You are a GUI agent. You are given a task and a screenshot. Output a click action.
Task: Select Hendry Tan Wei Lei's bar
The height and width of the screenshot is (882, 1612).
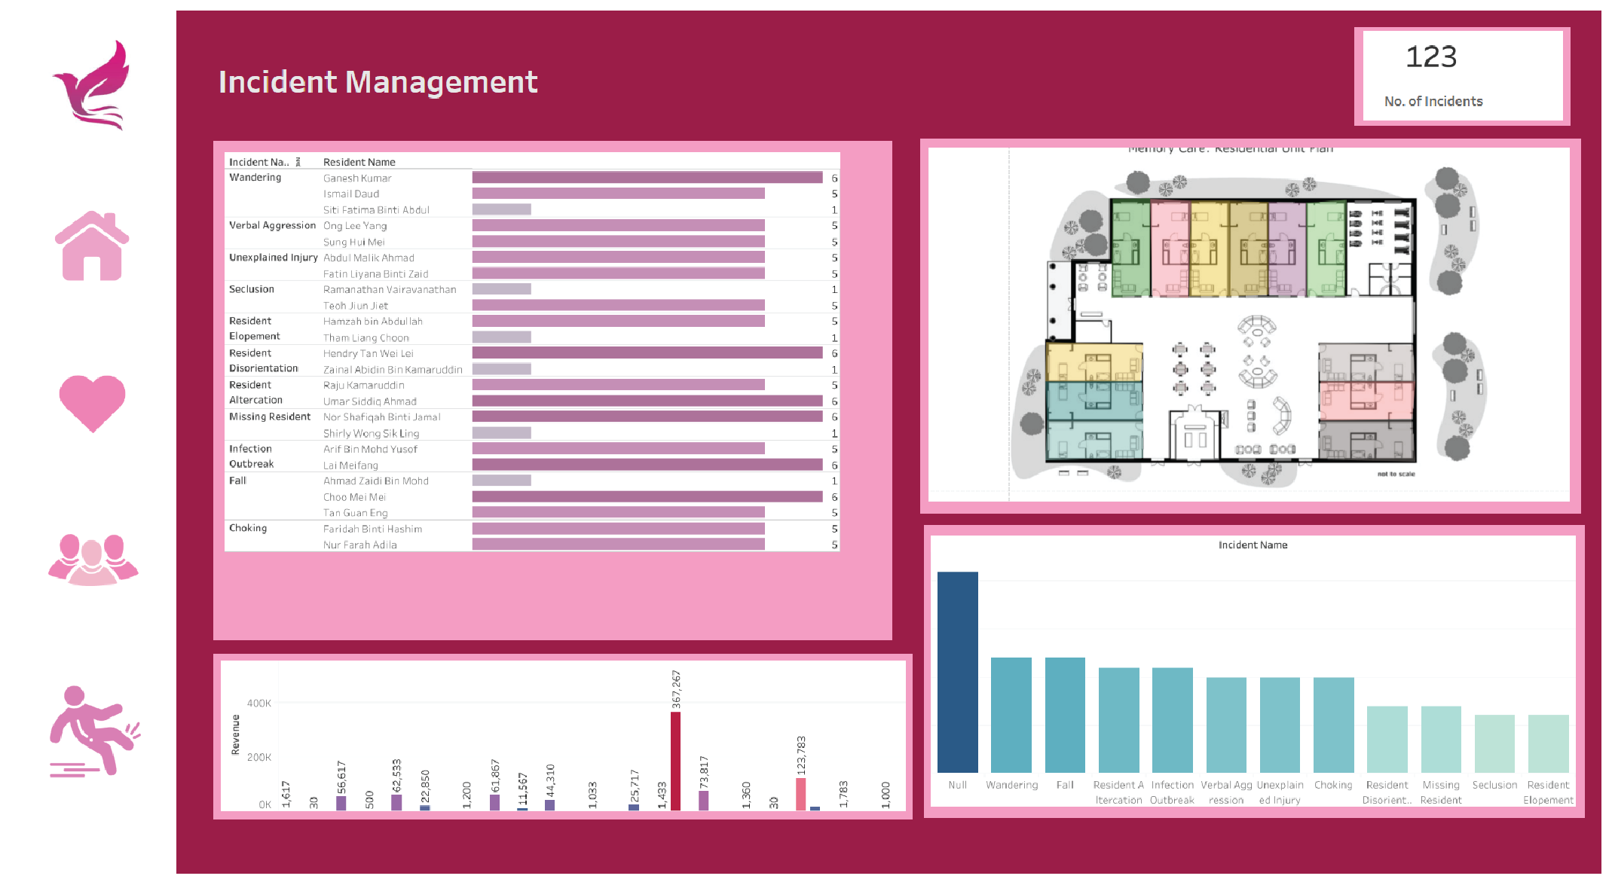click(x=647, y=352)
